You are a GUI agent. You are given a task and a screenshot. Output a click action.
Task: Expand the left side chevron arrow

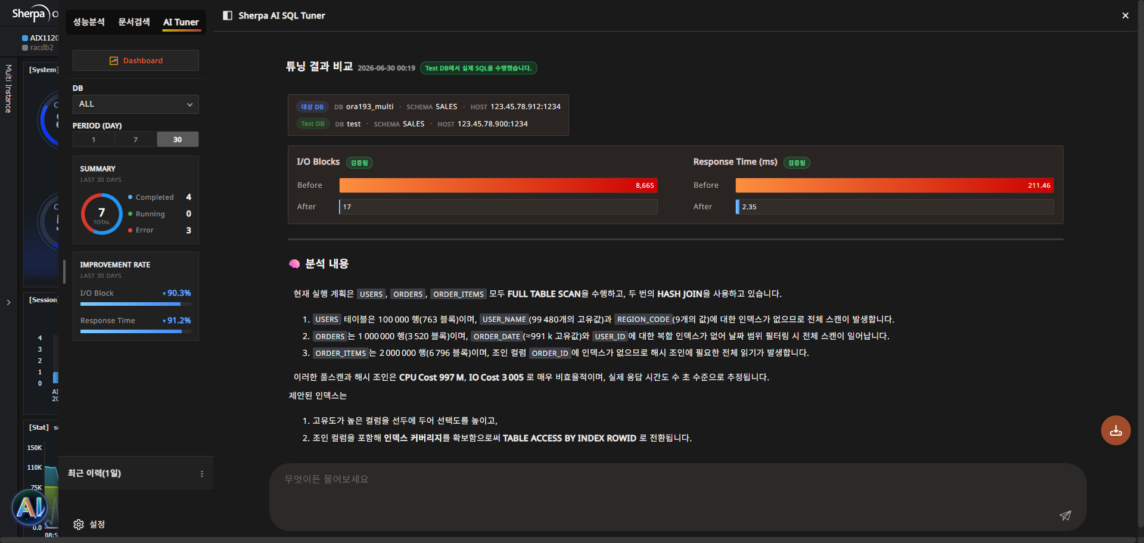pyautogui.click(x=8, y=303)
